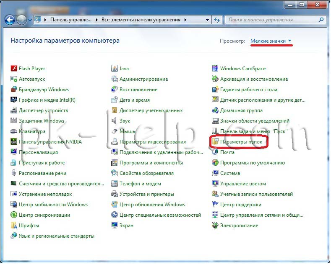Open Параметры индексирования link
The height and width of the screenshot is (264, 331).
point(153,142)
